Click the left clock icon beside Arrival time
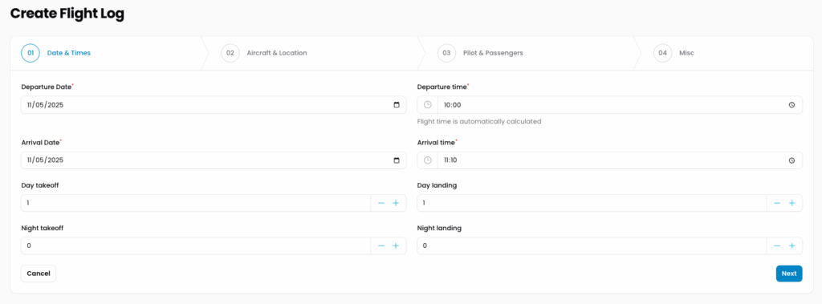 coord(428,160)
